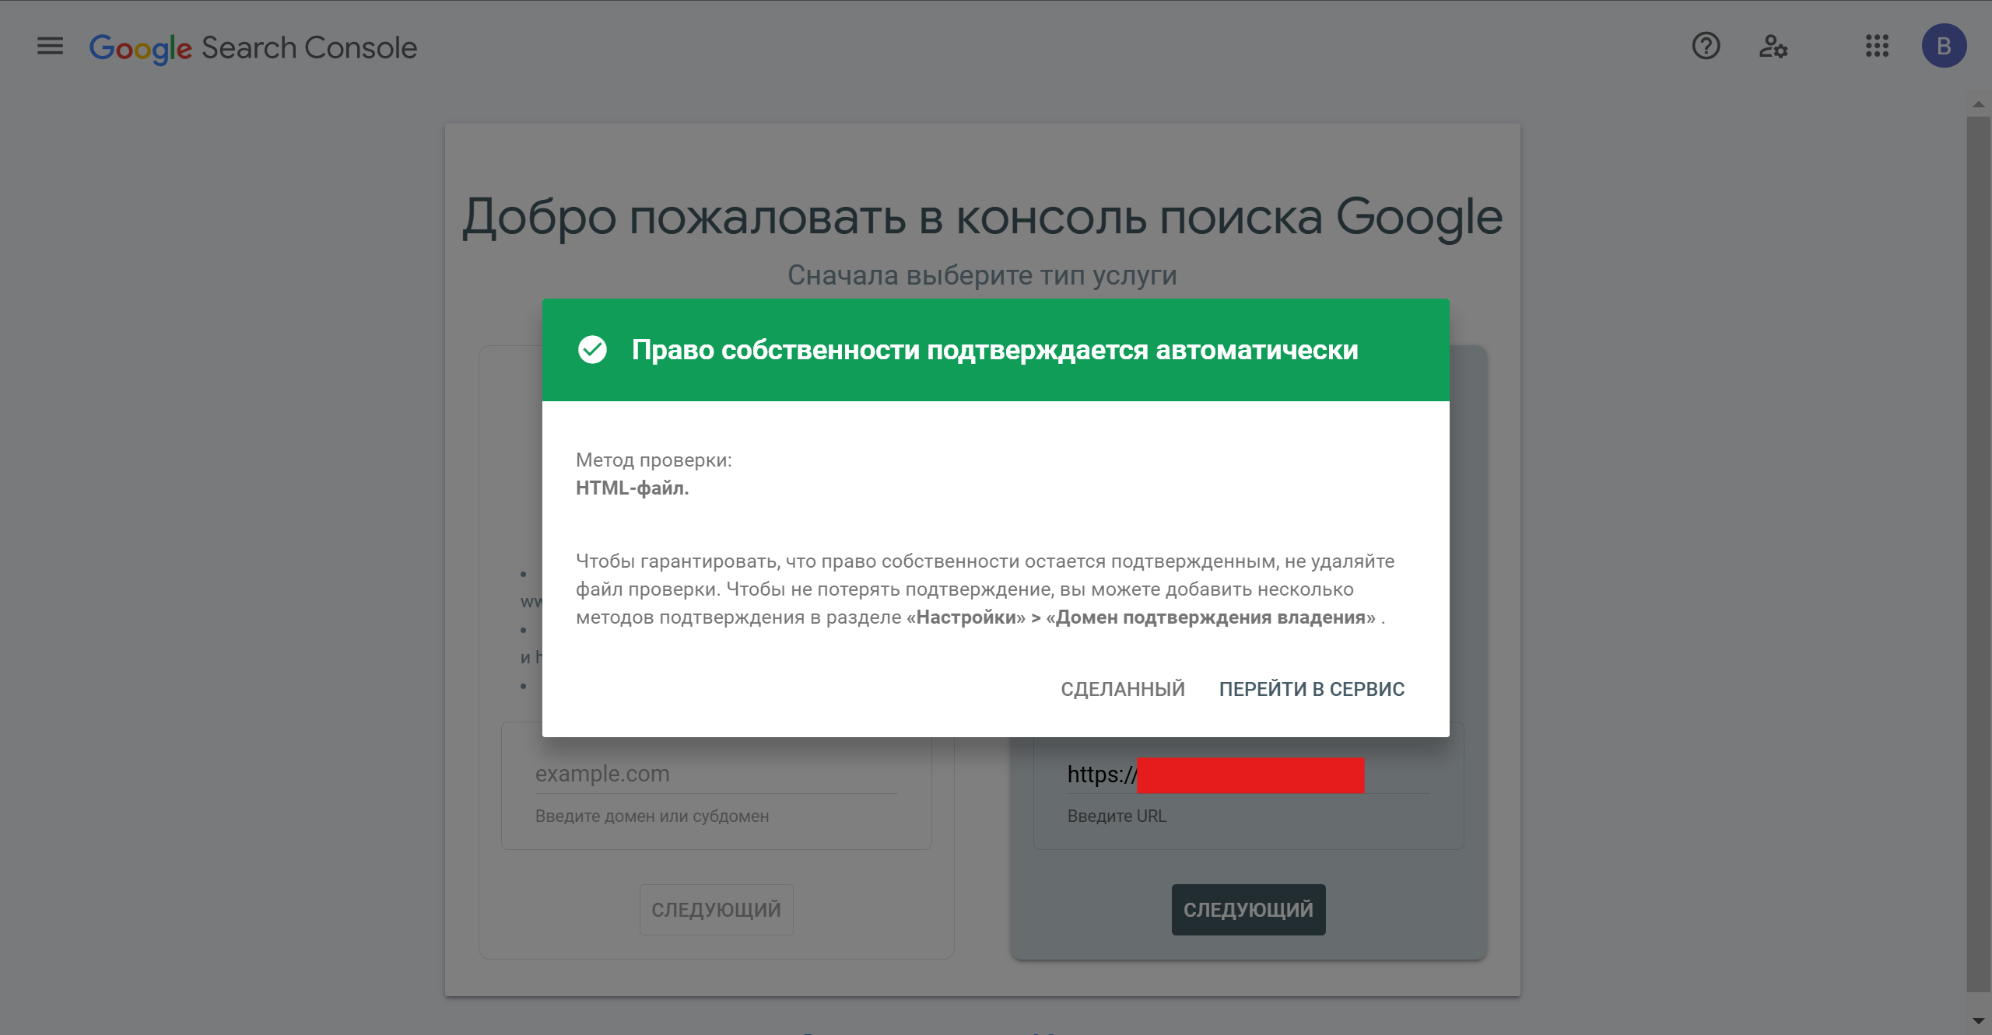Open the main hamburger menu
The width and height of the screenshot is (1992, 1035).
click(x=50, y=47)
